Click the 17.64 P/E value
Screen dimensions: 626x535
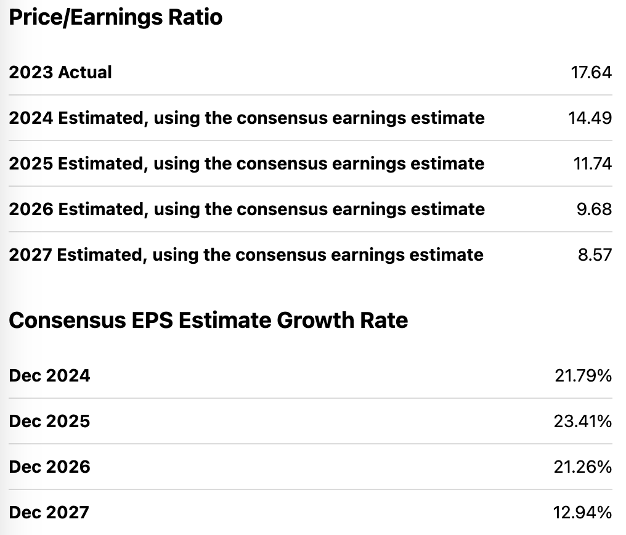[591, 72]
